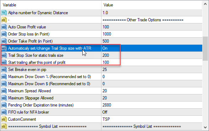
Task: Select Start trailing after this point of profit
Action: pos(37,62)
